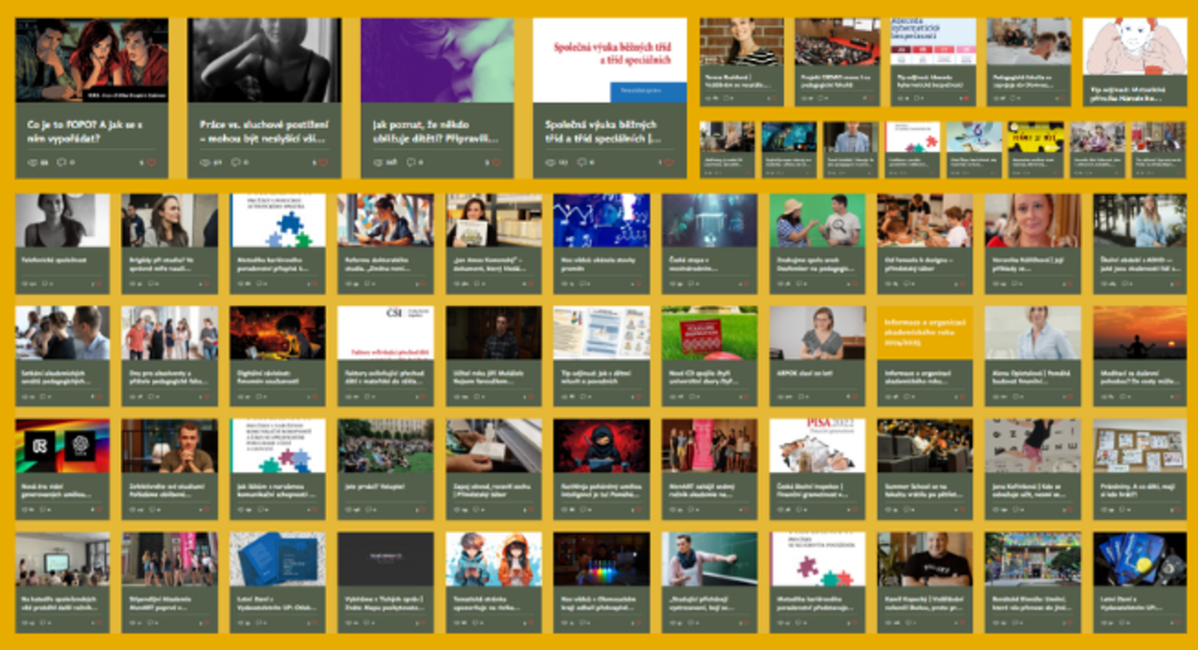Like the 'Co je to FOPO?' article heart icon
The width and height of the screenshot is (1198, 650).
tap(151, 163)
